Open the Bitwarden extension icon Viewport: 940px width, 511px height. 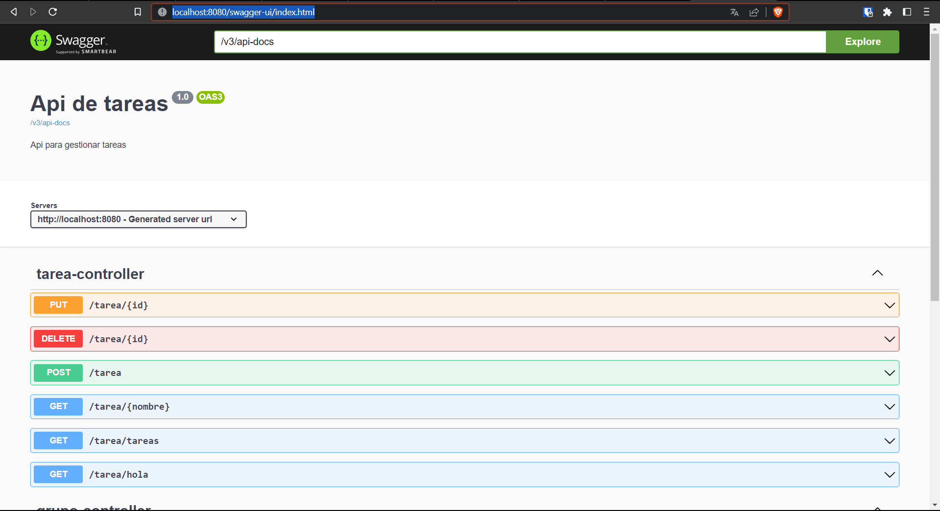point(868,12)
